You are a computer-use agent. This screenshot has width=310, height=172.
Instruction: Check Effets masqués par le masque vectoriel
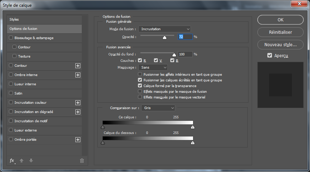click(140, 97)
